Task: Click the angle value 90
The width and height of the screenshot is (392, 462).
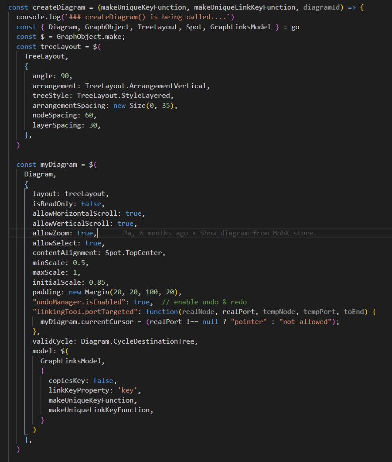Action: (65, 76)
